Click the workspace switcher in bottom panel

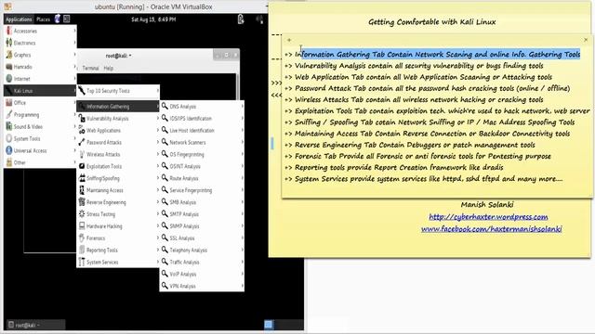[269, 325]
